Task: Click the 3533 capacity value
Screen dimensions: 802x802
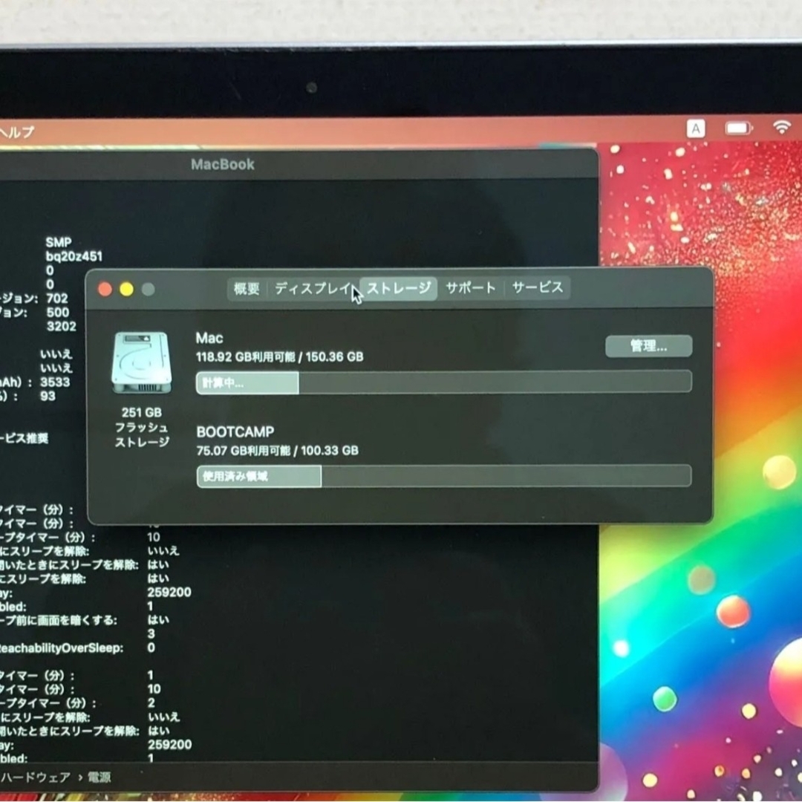Action: (55, 382)
